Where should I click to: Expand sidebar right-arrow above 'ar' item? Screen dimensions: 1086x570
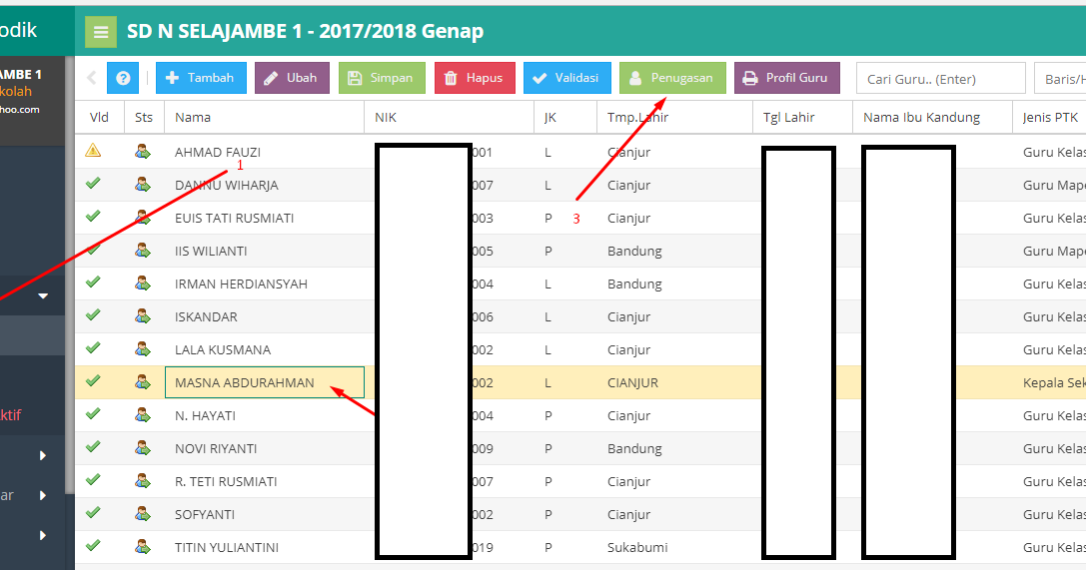tap(43, 455)
